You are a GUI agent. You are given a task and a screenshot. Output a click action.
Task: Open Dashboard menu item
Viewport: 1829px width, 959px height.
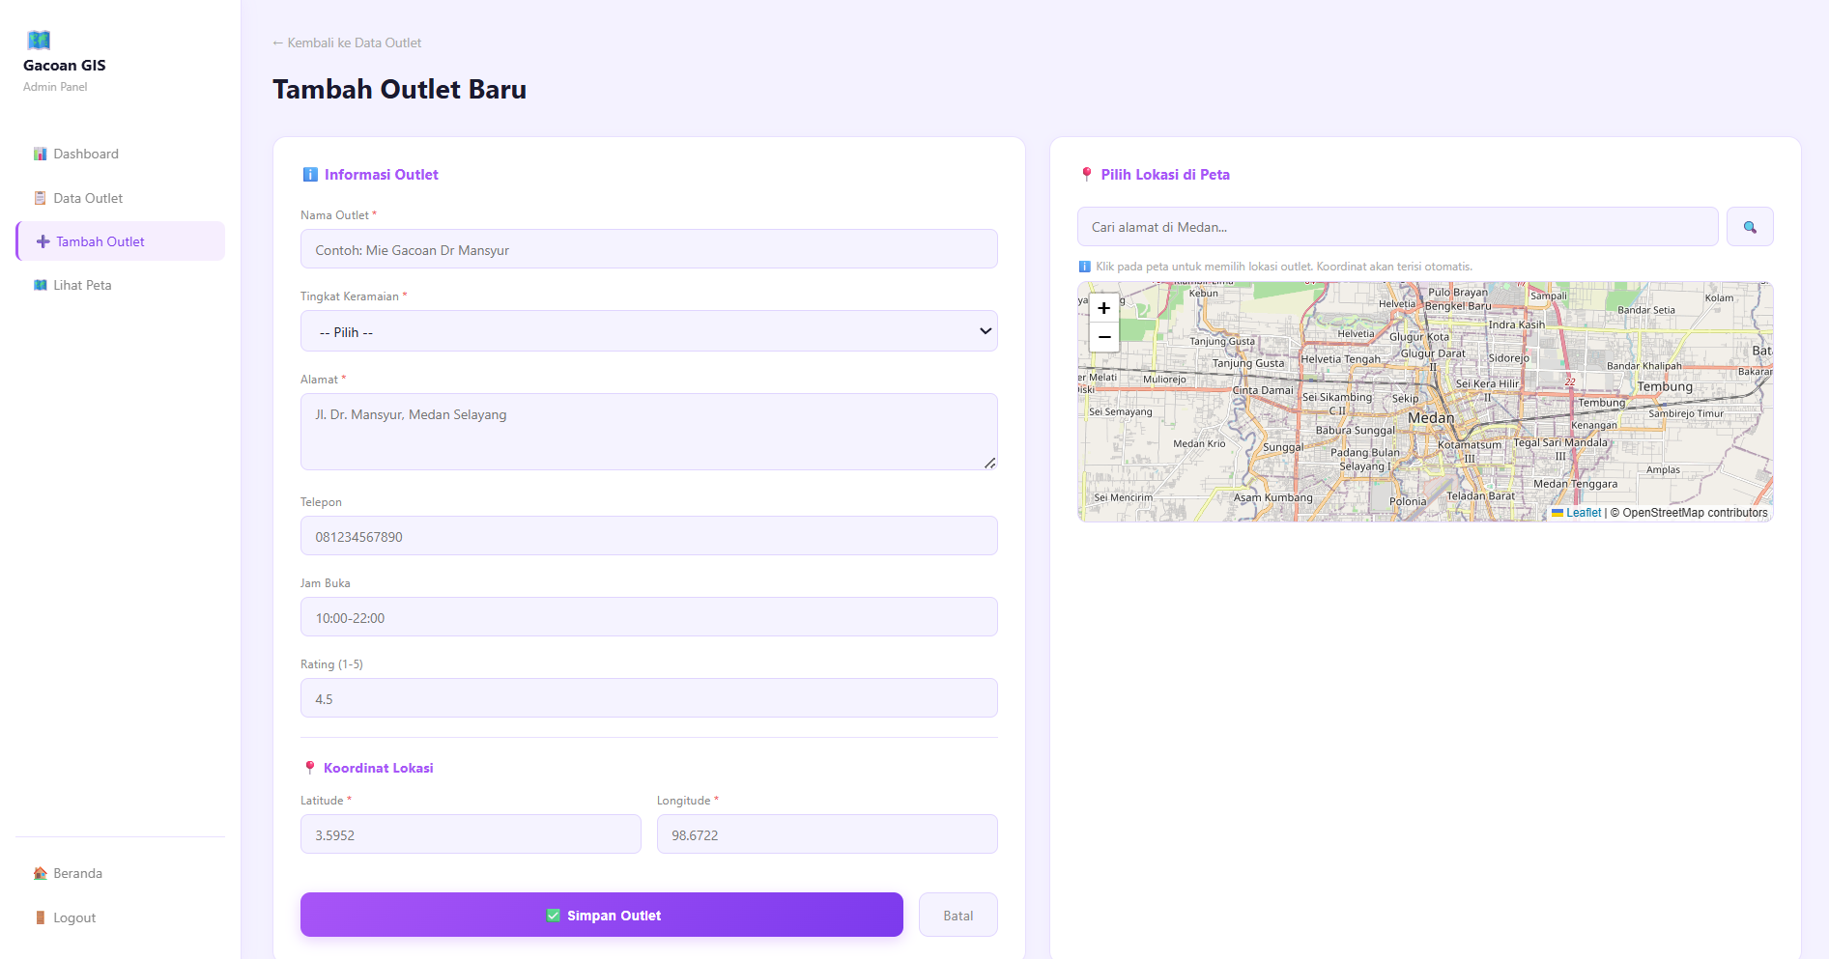(120, 154)
